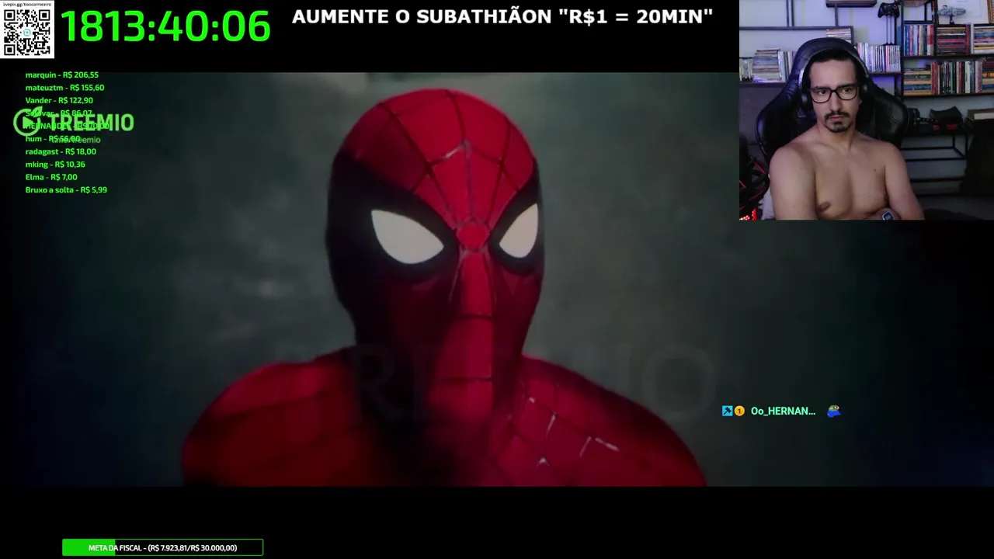Screen dimensions: 994x559
Task: Select donor entry mateuztm - R$ 155,60
Action: pyautogui.click(x=64, y=88)
